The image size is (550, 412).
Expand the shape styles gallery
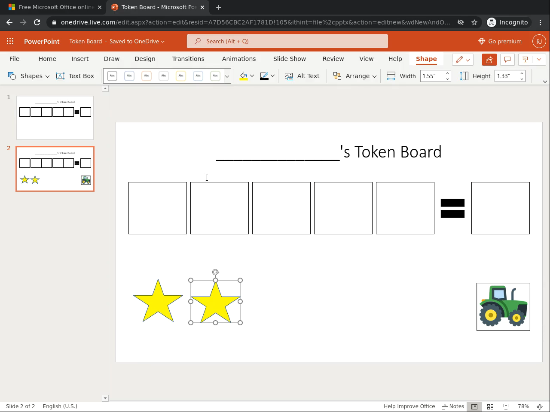pos(227,76)
